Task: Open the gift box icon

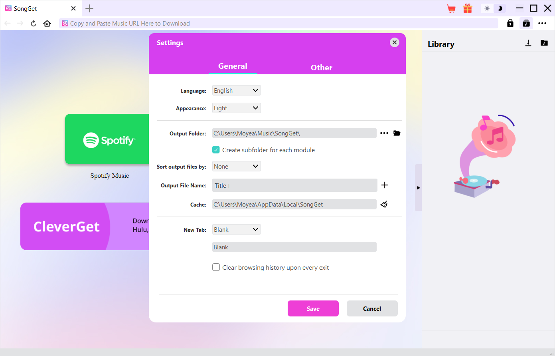Action: 468,8
